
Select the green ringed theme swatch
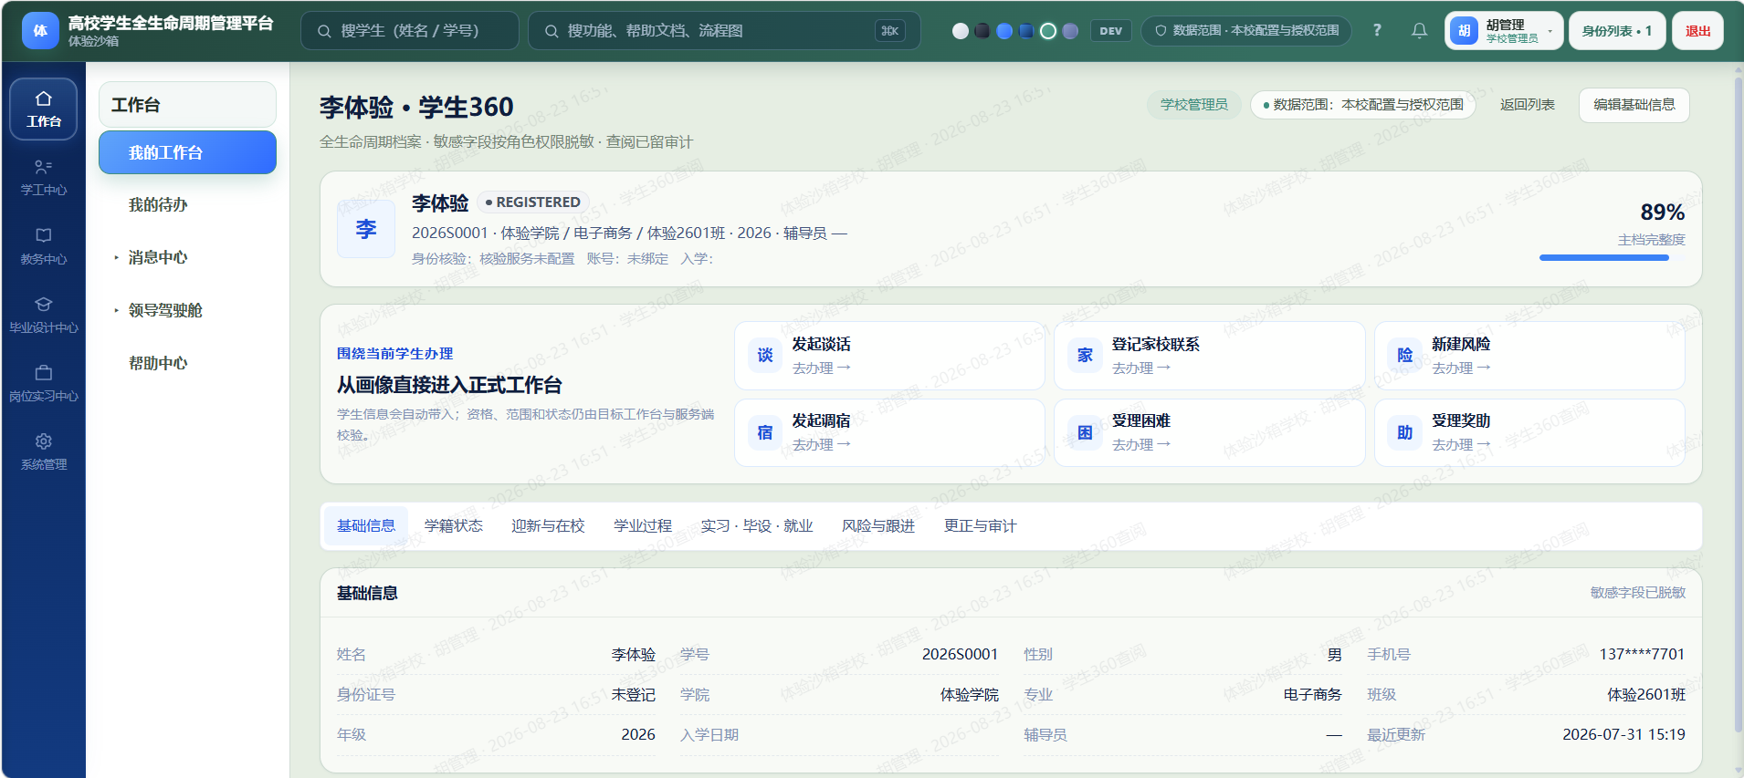pos(1048,31)
